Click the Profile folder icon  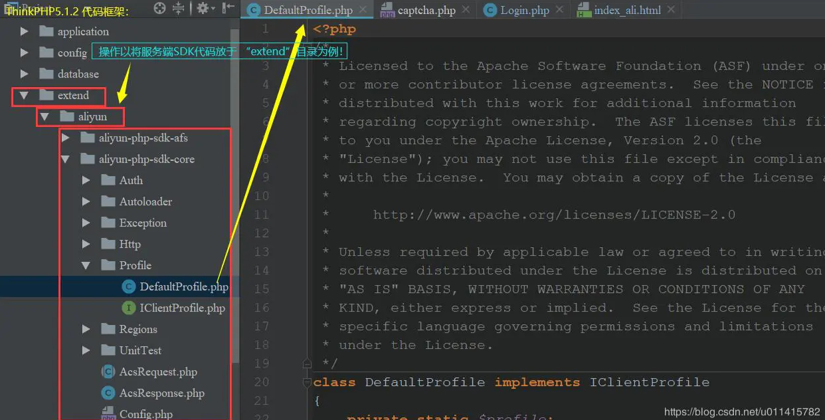[x=108, y=265]
